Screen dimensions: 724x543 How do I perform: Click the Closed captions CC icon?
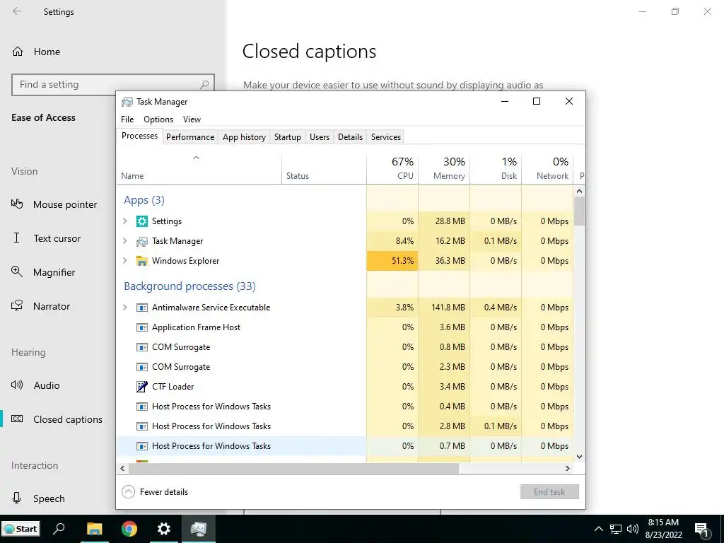coord(17,419)
